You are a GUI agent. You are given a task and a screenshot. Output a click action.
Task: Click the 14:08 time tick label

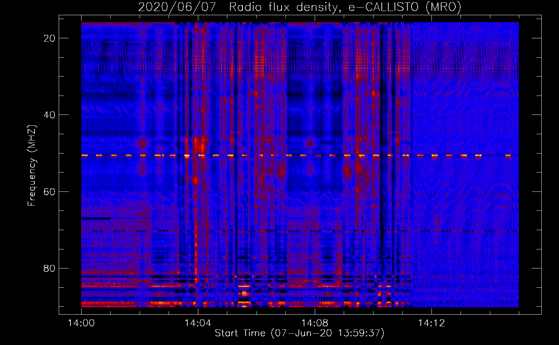[x=315, y=323]
